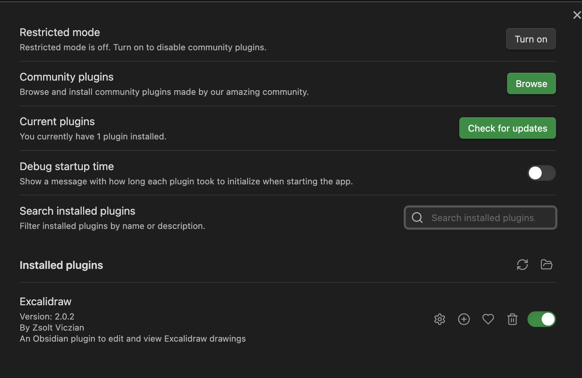Screen dimensions: 582x378
Task: Check for plugin updates
Action: click(507, 128)
